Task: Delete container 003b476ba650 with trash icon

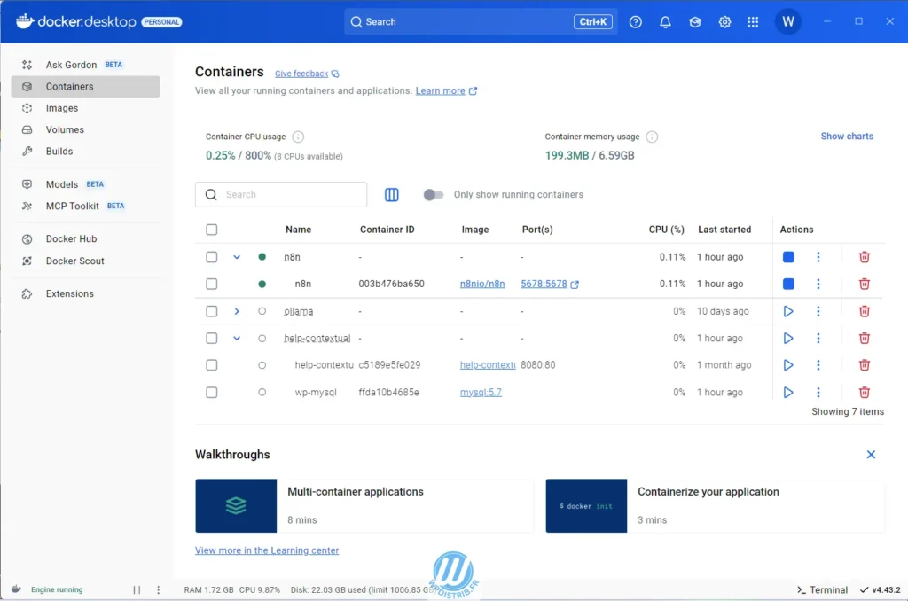Action: [864, 284]
